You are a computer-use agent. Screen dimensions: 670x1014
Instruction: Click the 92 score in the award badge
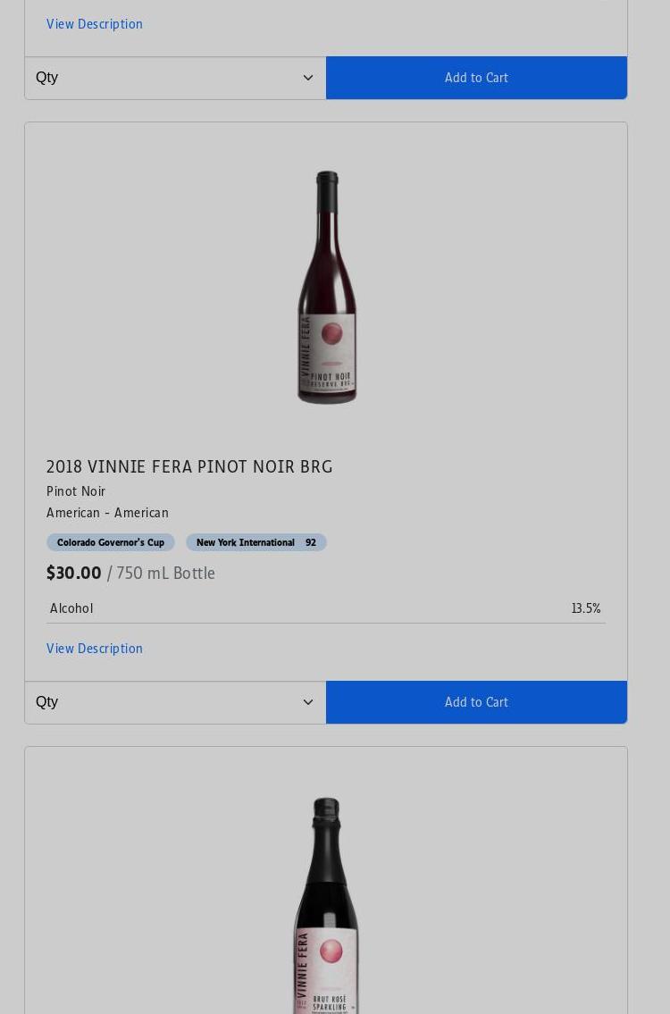point(311,542)
